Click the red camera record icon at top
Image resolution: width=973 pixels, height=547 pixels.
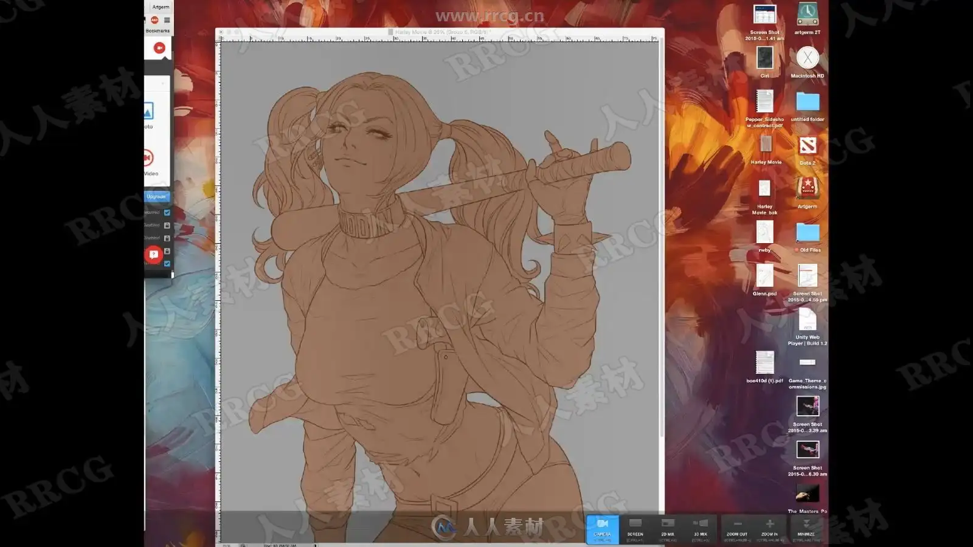coord(159,47)
